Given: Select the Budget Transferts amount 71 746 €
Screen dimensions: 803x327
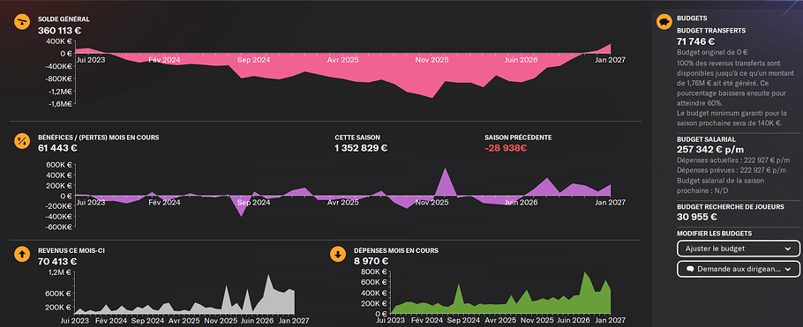Looking at the screenshot, I should (696, 41).
